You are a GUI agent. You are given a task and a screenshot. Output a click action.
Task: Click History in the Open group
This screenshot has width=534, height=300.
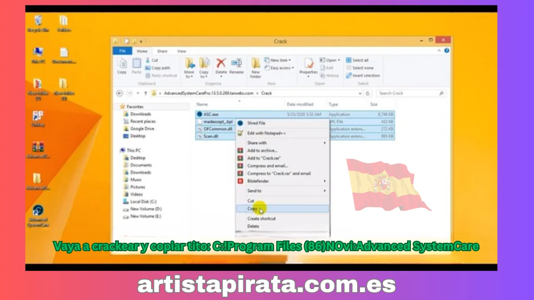point(330,75)
